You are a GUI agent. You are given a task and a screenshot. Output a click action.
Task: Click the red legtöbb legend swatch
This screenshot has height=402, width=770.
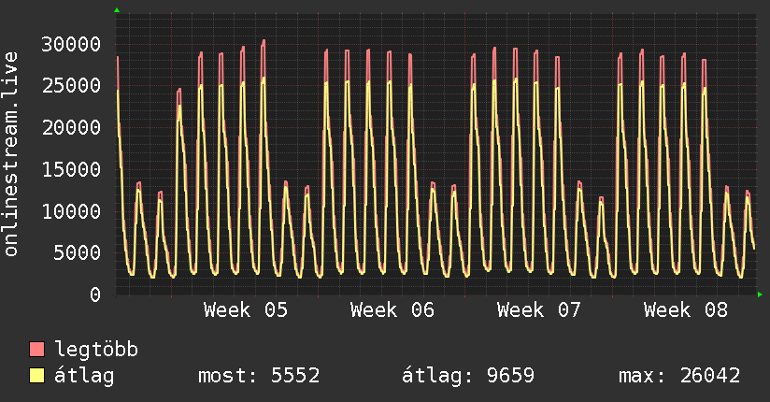37,351
